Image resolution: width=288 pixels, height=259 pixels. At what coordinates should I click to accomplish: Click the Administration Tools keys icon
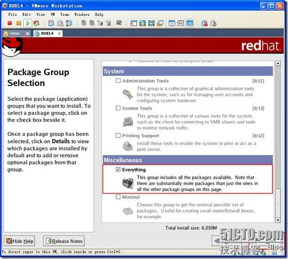coord(127,94)
